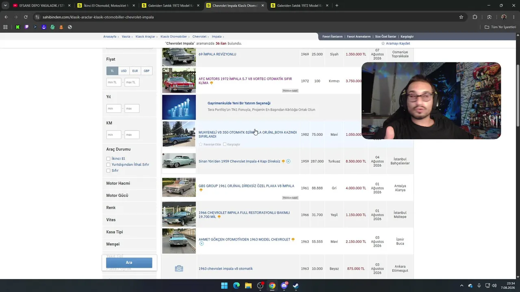Bookmark this page with the star icon

pyautogui.click(x=461, y=17)
